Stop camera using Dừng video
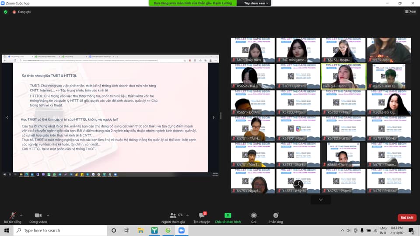This screenshot has height=236, width=420. [x=38, y=217]
